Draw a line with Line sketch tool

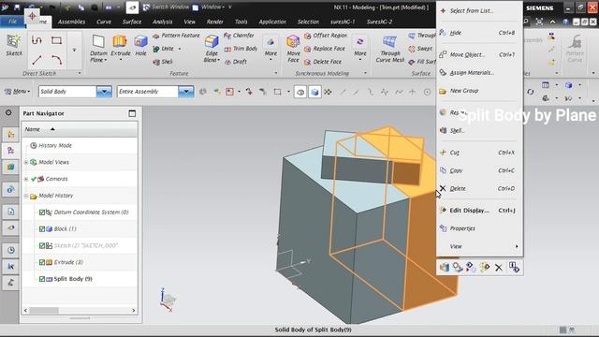[x=37, y=60]
